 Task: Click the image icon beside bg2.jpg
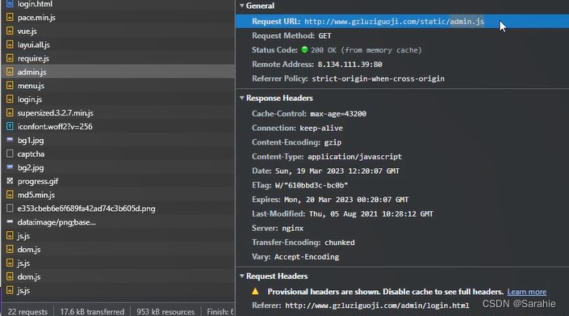click(10, 166)
